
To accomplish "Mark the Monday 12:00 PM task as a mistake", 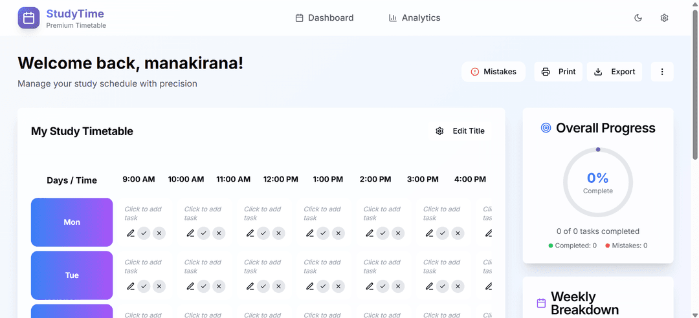I will [338, 233].
